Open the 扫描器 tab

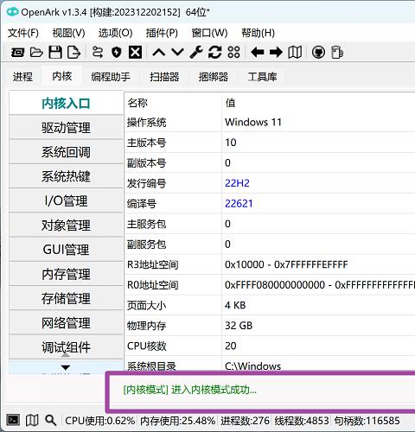(164, 77)
